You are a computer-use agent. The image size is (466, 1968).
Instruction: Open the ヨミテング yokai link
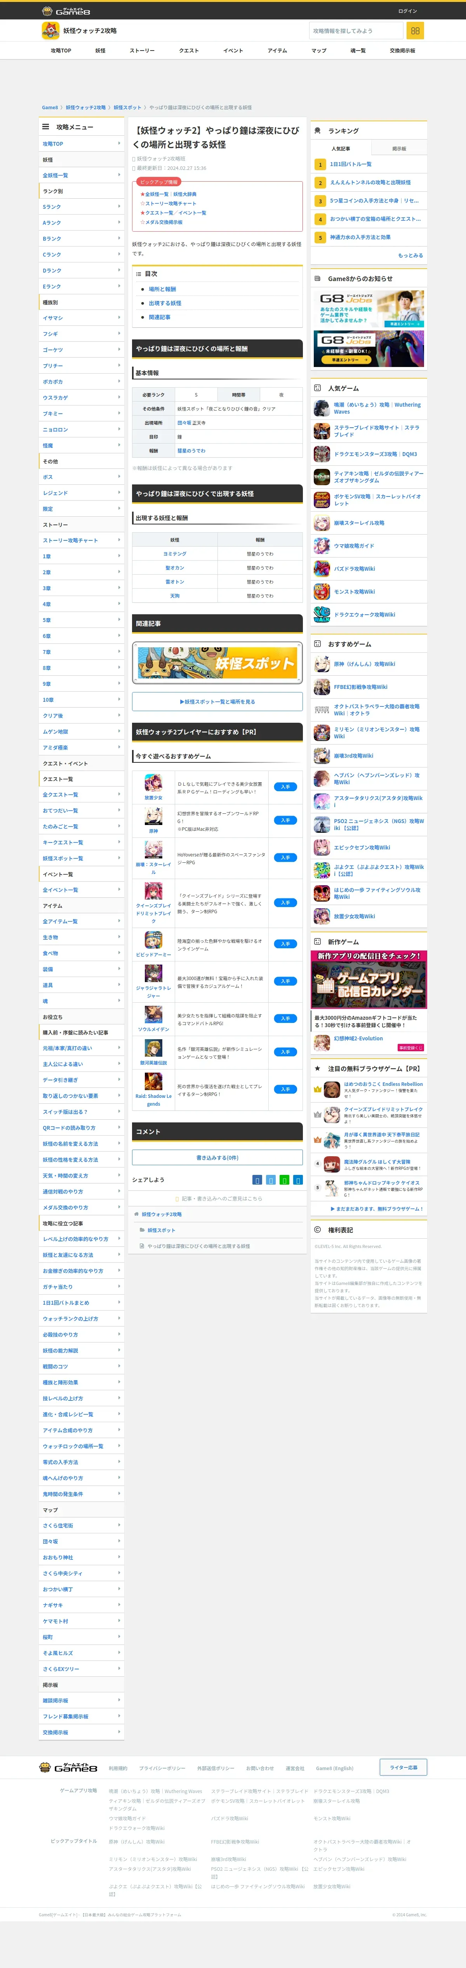tap(175, 554)
